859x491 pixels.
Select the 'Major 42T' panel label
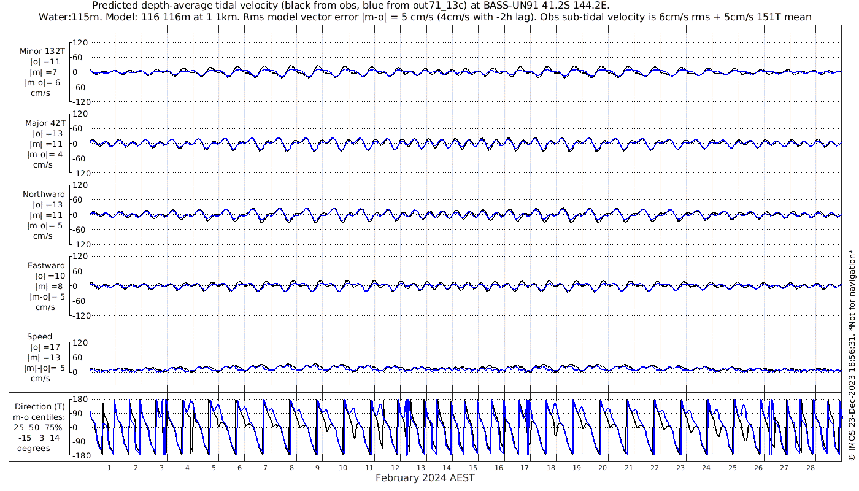pyautogui.click(x=45, y=123)
